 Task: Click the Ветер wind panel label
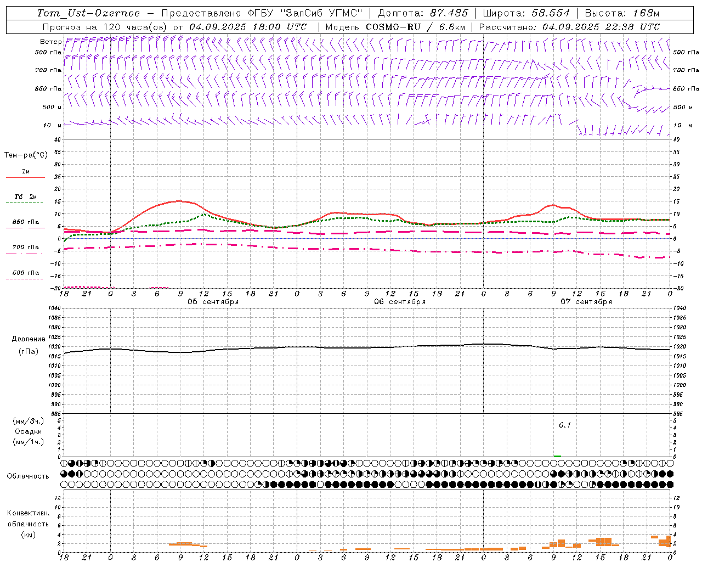[x=50, y=42]
